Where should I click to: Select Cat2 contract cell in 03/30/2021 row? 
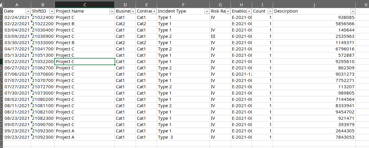click(x=146, y=43)
